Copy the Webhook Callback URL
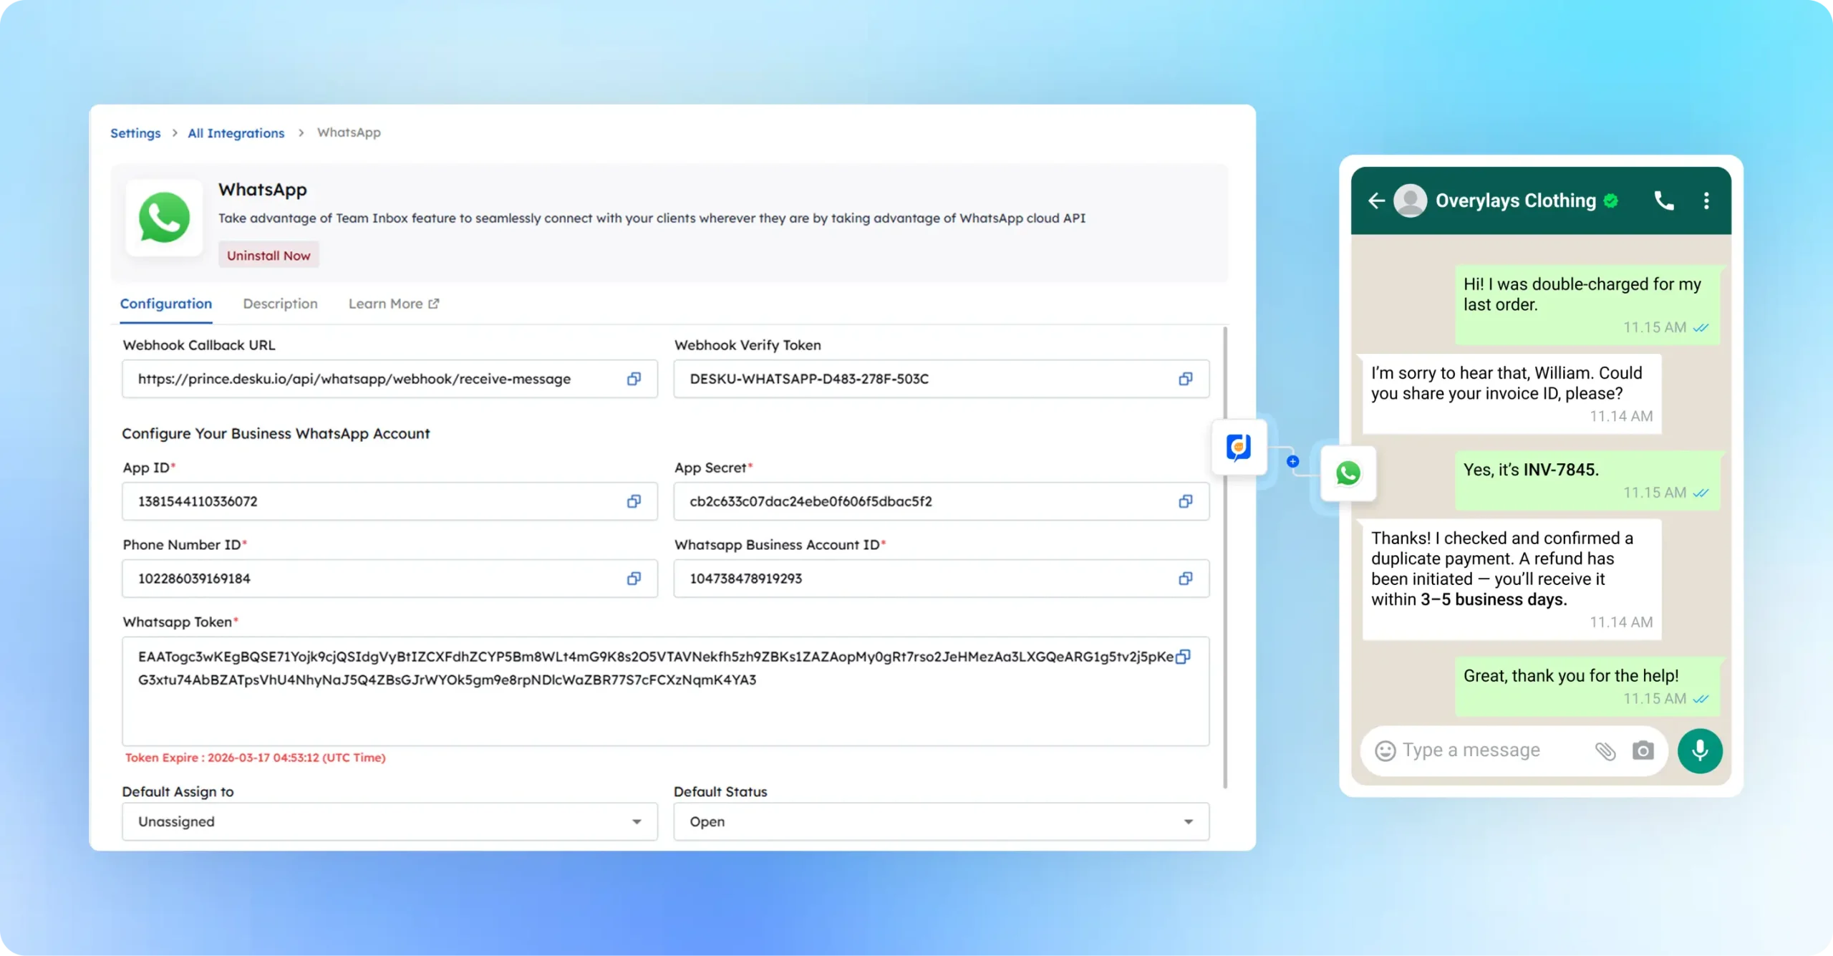The image size is (1833, 956). coord(633,379)
